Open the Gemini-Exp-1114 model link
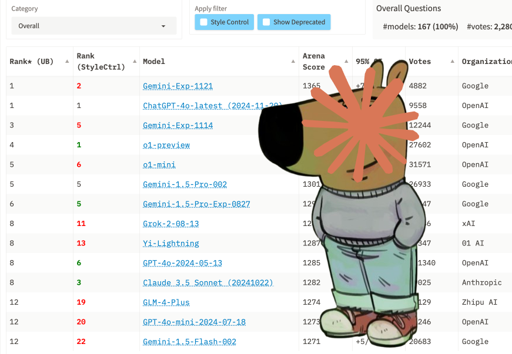 [x=178, y=126]
